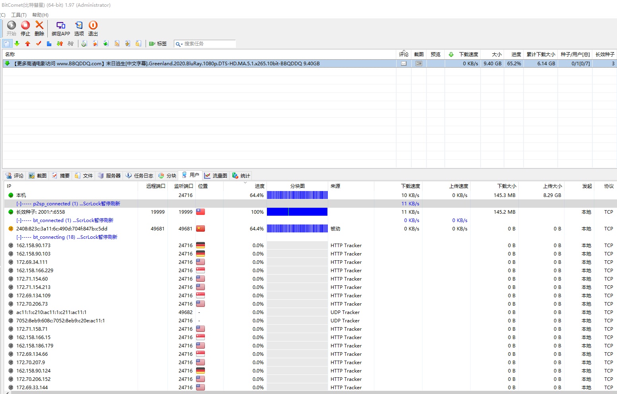The width and height of the screenshot is (617, 394).
Task: Filter completed tasks with red checkmark
Action: tap(39, 44)
